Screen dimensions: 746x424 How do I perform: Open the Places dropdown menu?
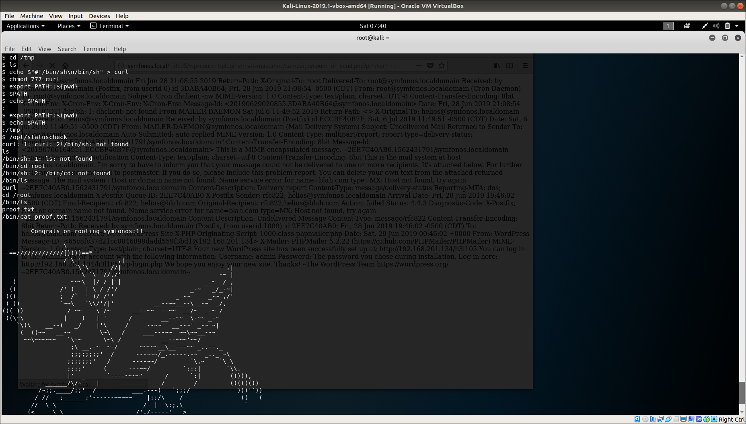pos(69,26)
